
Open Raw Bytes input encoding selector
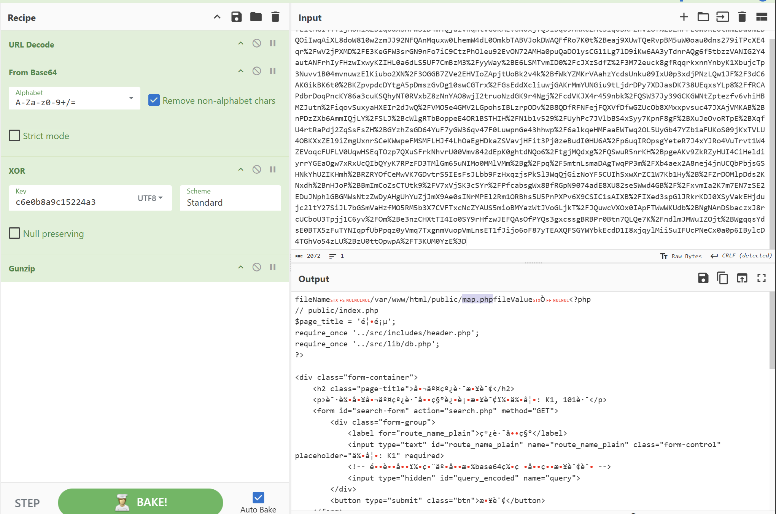681,256
